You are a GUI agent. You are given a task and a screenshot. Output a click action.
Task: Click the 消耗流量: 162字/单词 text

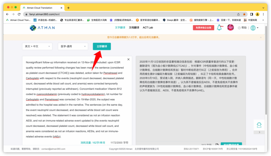93,143
